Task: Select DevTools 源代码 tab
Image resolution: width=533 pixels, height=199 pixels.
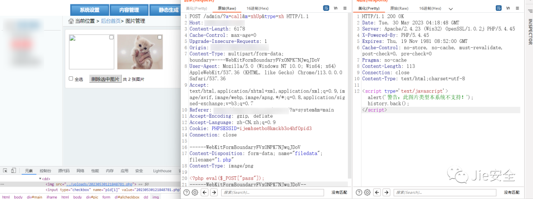Action: click(x=64, y=171)
